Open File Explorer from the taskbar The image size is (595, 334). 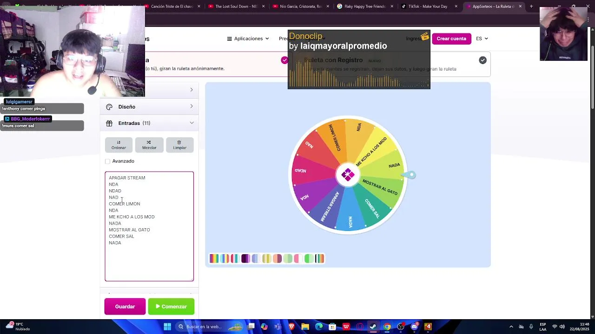click(x=305, y=327)
